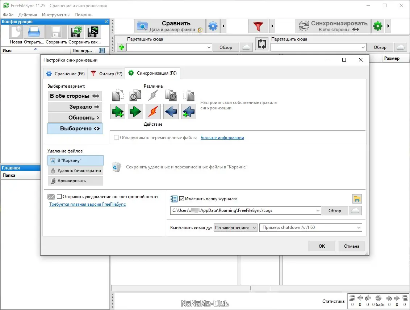Viewport: 410px width, 310px height.
Task: Swap sides with the arrows icon
Action: [262, 44]
